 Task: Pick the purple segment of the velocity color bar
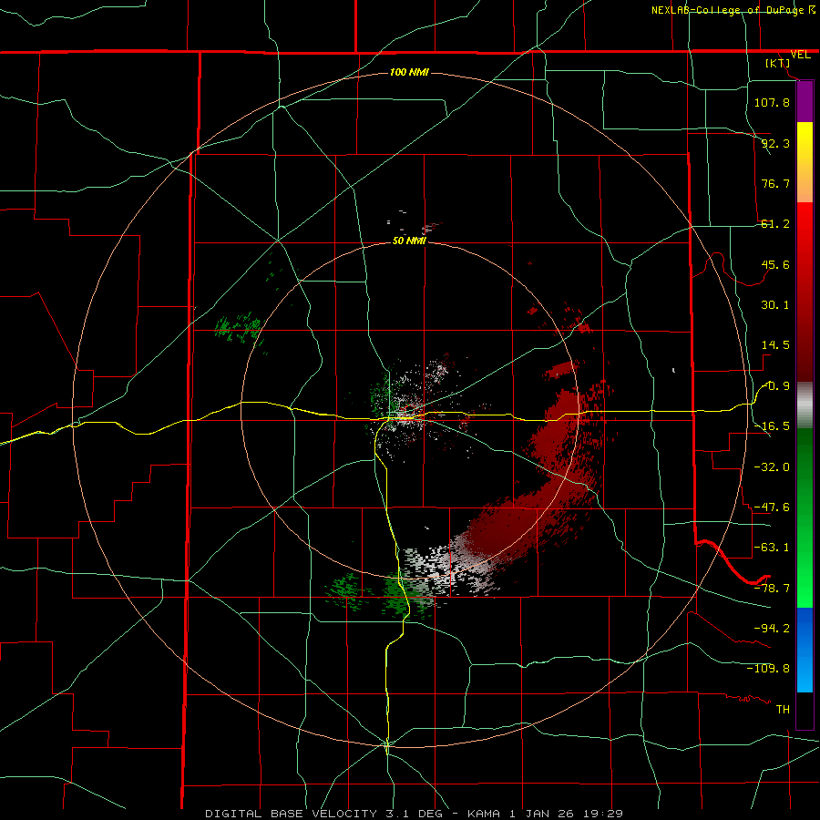tap(805, 101)
